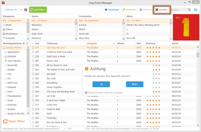The height and width of the screenshot is (132, 201).
Task: Click the Löschen button
Action: point(161,10)
